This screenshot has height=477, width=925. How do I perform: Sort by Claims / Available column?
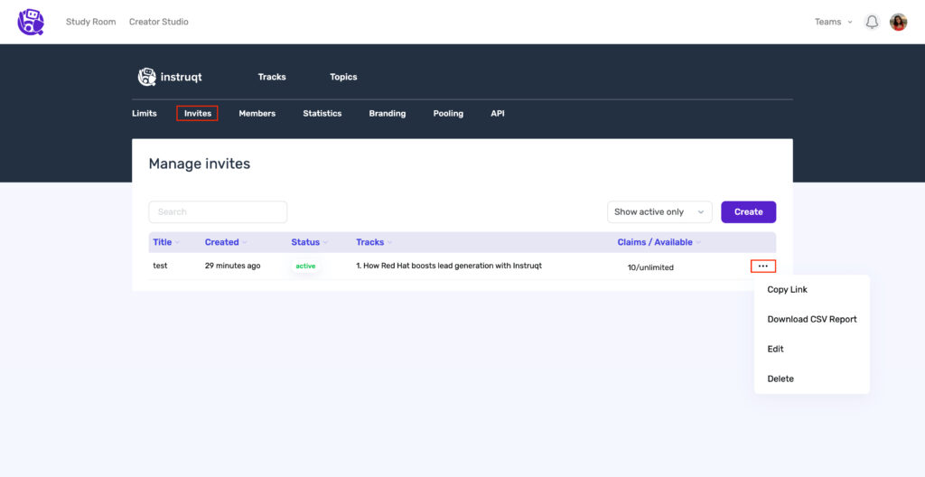659,242
